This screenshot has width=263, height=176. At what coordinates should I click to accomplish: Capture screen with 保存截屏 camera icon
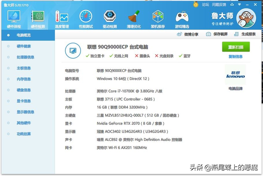coord(209,34)
